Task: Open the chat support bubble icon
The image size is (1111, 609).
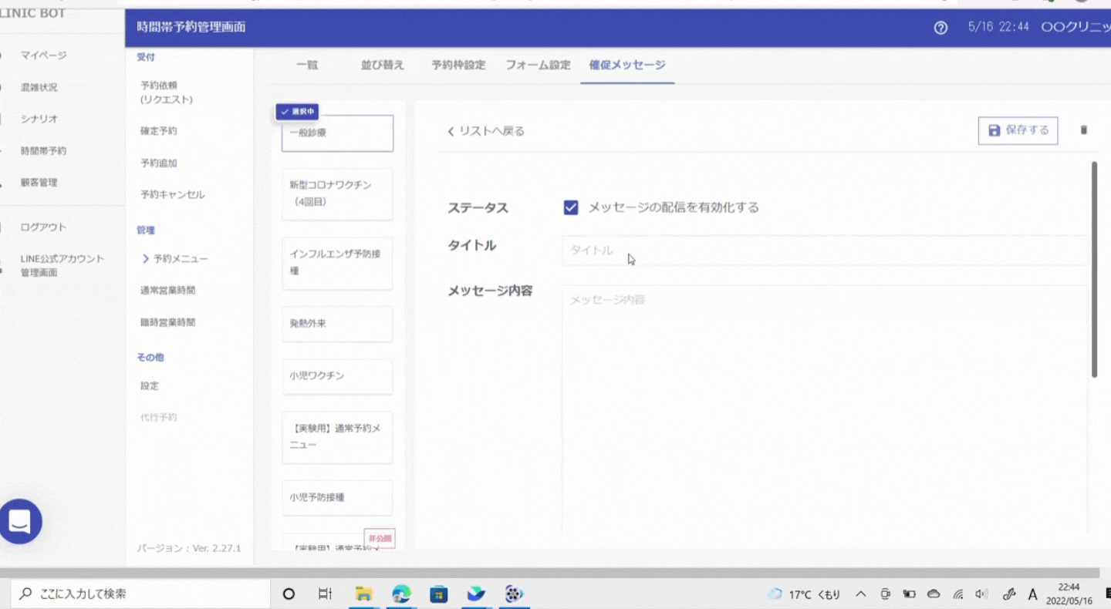Action: point(21,522)
